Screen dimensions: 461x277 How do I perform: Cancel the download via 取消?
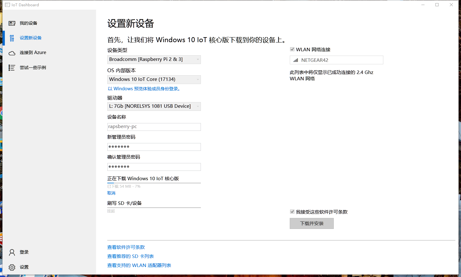[x=111, y=193]
